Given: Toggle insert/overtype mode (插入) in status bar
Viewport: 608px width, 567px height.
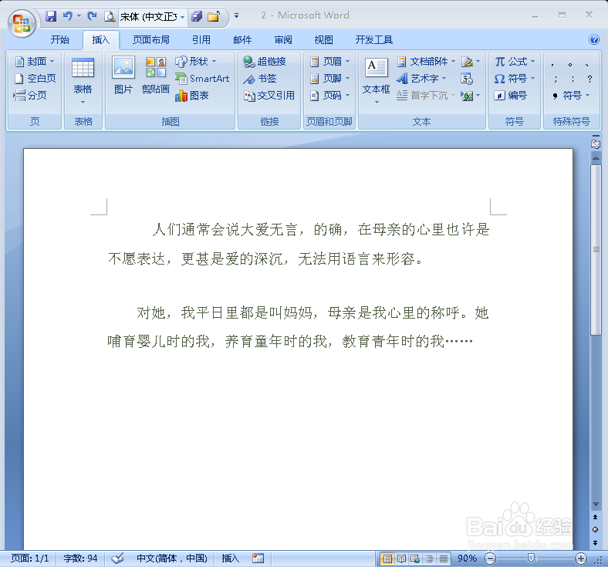Looking at the screenshot, I should point(231,558).
